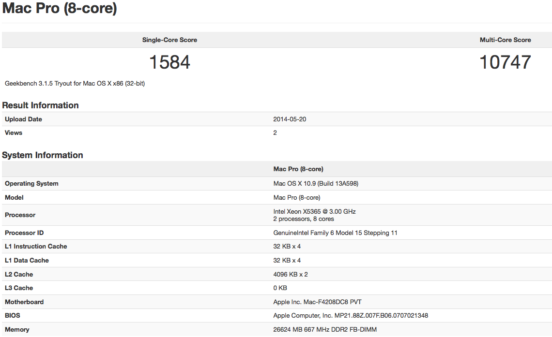Click the L2 Cache label

click(x=19, y=275)
